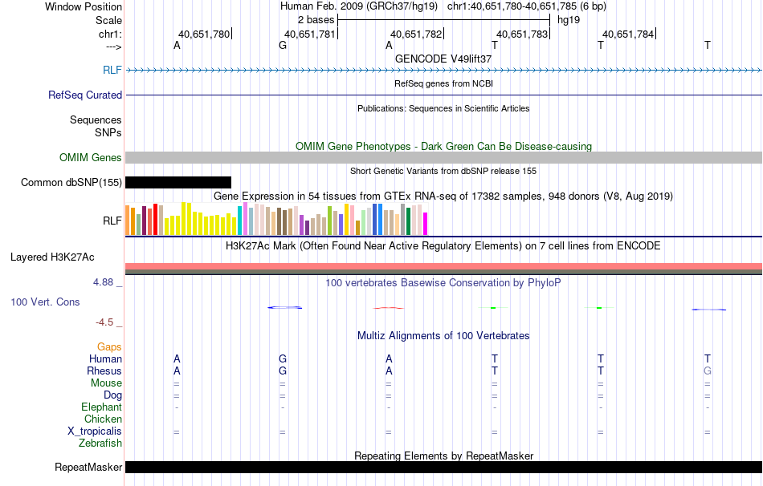
Task: Click the ---> sequence direction arrow label
Action: coord(113,47)
